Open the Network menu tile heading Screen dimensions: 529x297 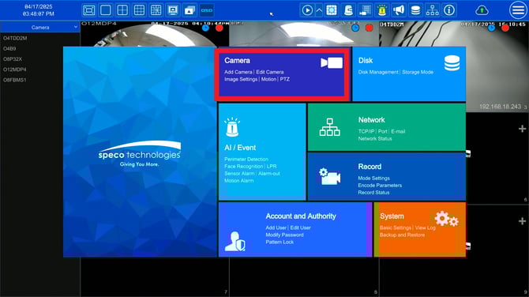click(x=371, y=120)
